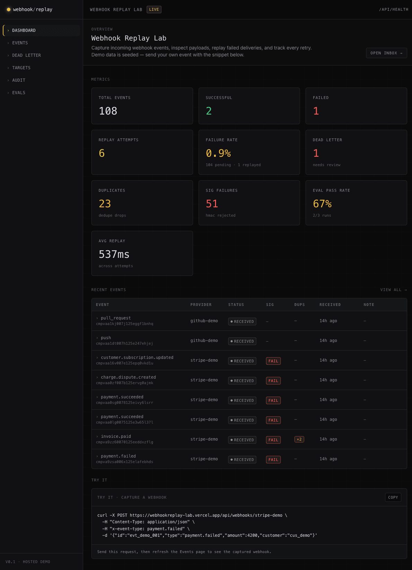Click the Provider column header
The width and height of the screenshot is (412, 570).
(x=201, y=305)
